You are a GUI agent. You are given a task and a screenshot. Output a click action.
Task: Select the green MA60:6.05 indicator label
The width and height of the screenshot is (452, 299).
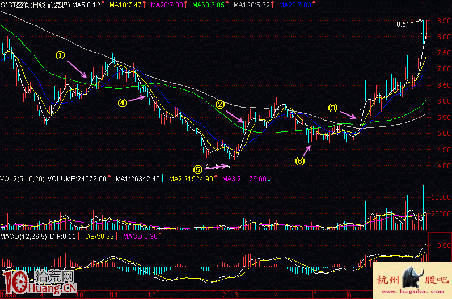[x=208, y=5]
